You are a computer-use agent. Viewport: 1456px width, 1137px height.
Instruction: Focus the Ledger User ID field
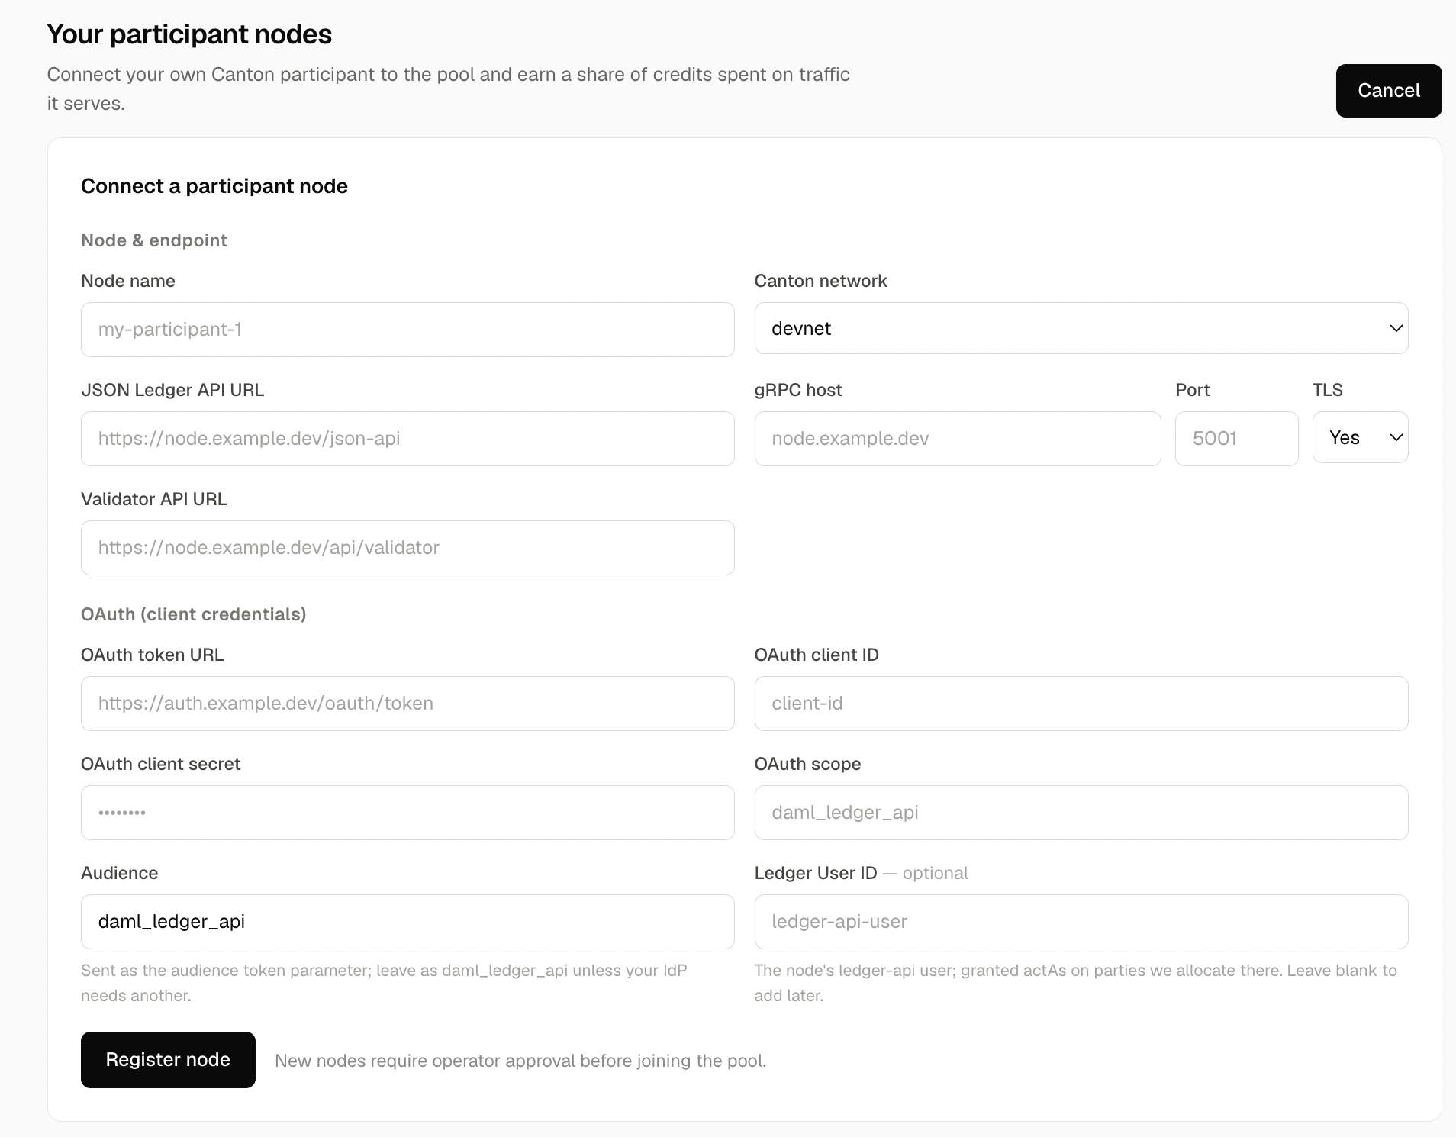[x=1081, y=922]
